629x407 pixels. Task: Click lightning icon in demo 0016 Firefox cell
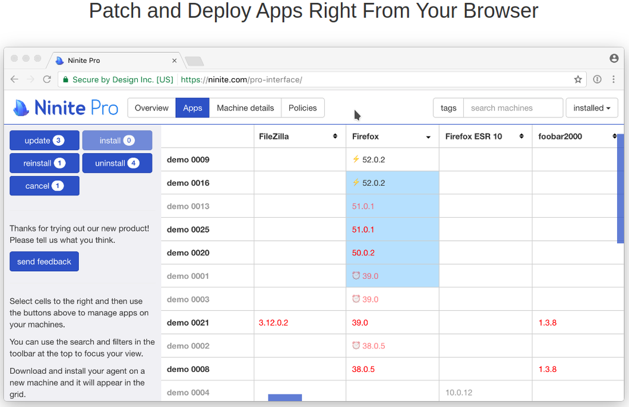[356, 182]
